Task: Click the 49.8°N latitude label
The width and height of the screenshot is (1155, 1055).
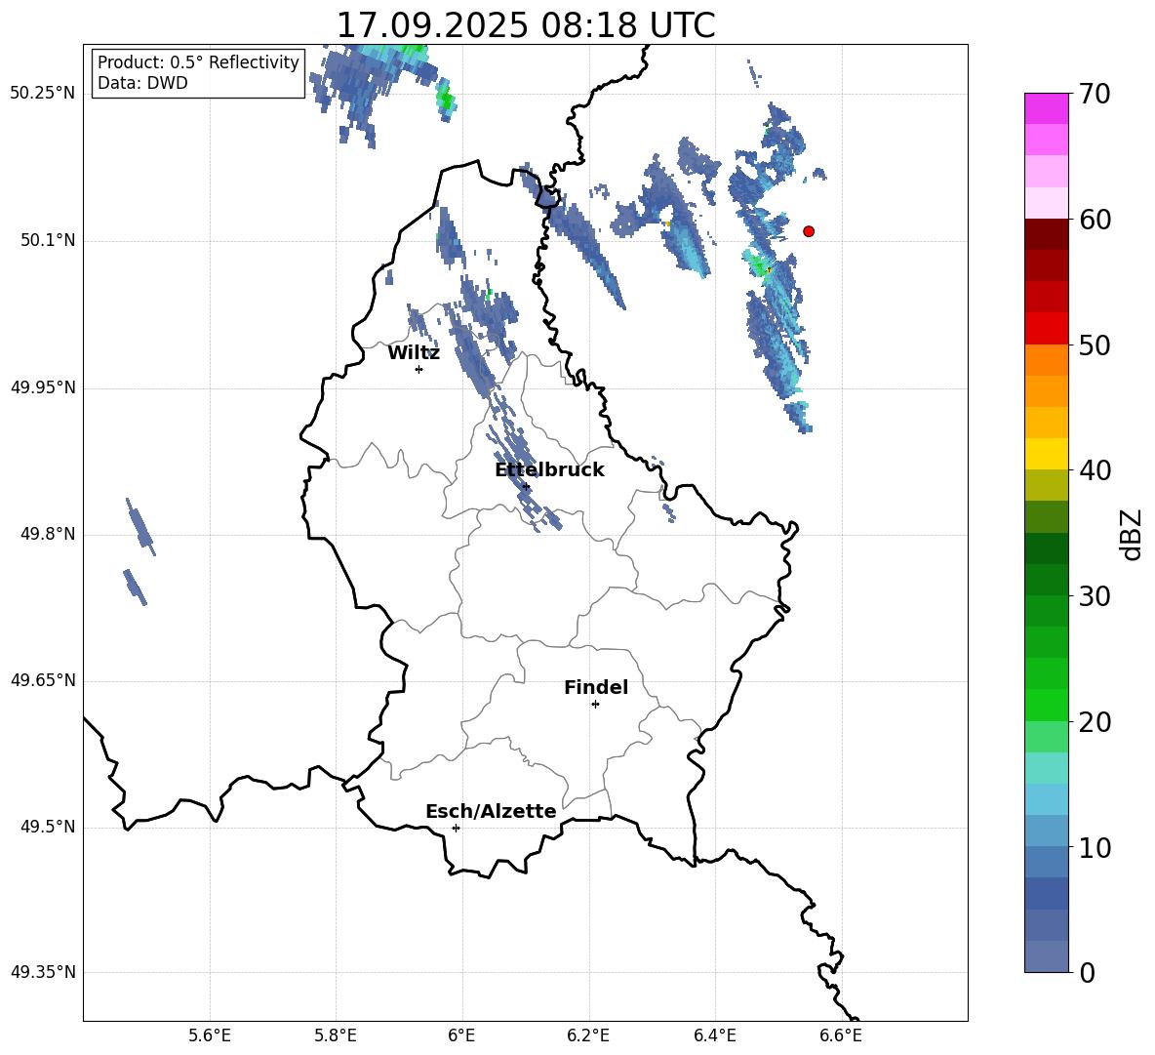Action: (x=49, y=534)
